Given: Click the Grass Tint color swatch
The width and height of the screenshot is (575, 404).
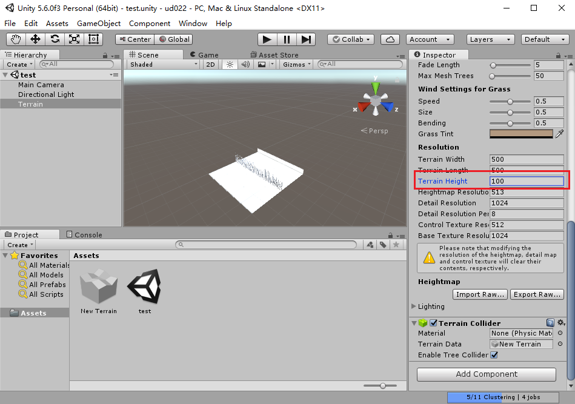Looking at the screenshot, I should (x=521, y=134).
